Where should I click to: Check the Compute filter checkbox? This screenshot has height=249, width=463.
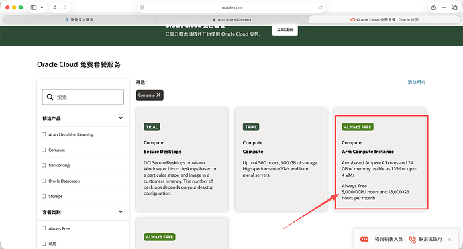[44, 150]
